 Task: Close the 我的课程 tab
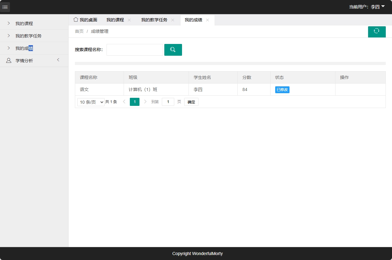point(129,20)
